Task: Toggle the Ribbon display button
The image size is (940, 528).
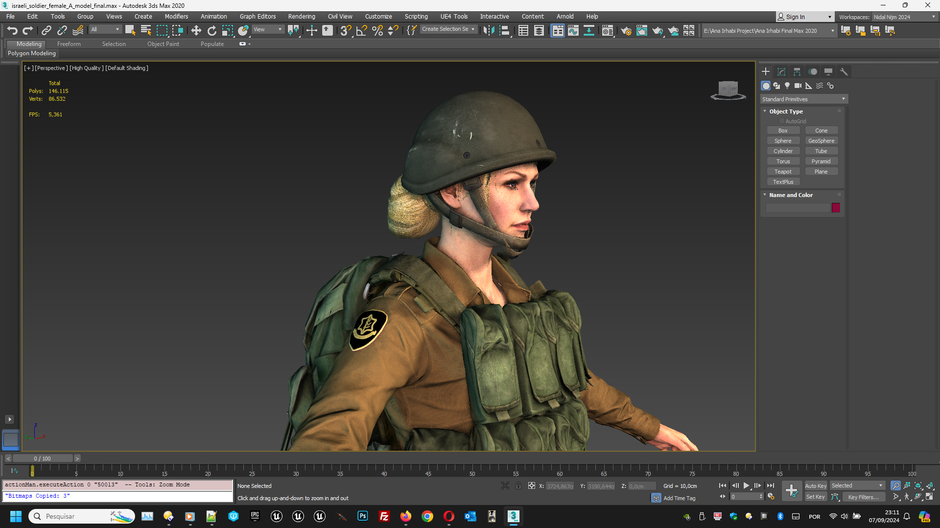Action: (x=558, y=30)
